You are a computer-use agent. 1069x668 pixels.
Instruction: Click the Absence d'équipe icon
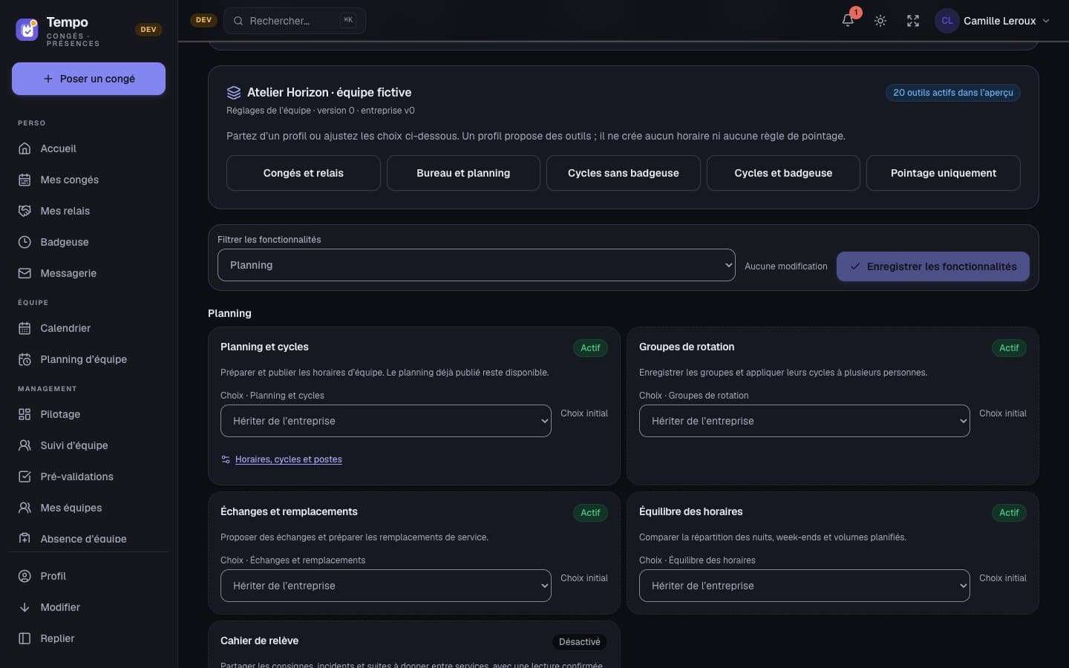[24, 538]
